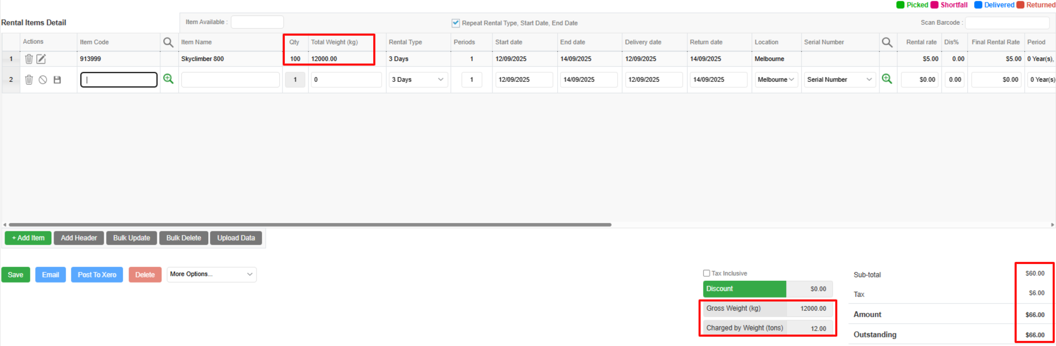Viewport: 1056px width, 346px height.
Task: Open the Serial Number dropdown in row 2
Action: 839,80
